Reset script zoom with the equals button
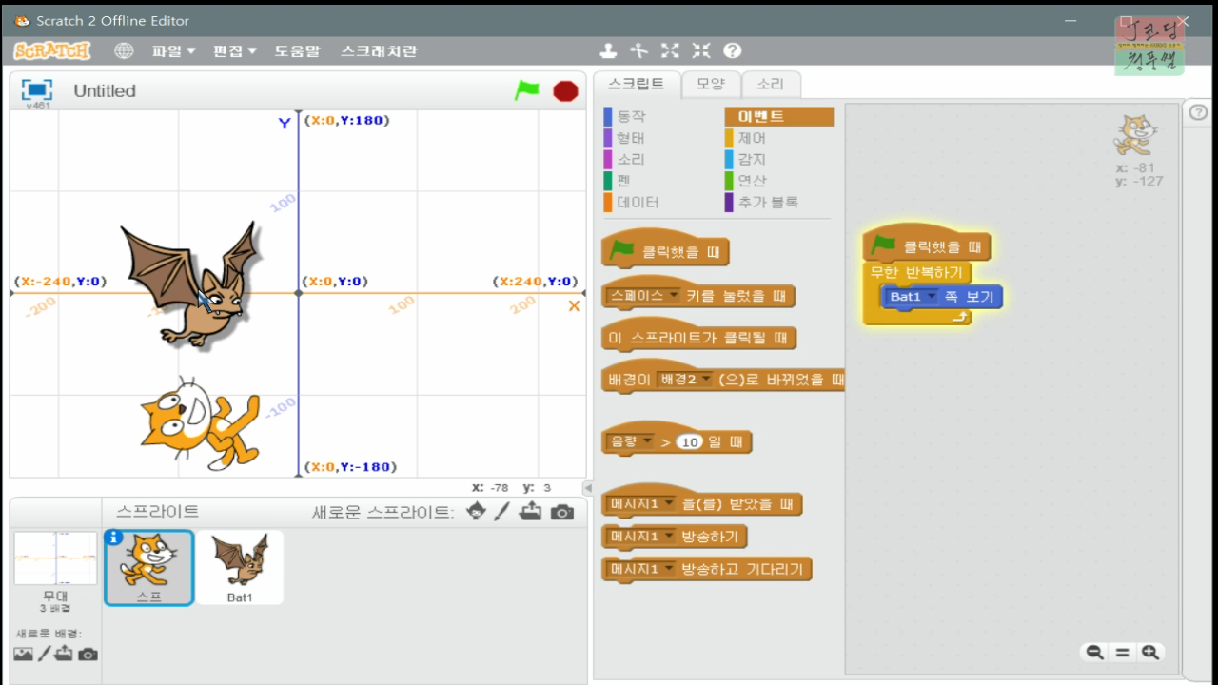The height and width of the screenshot is (685, 1218). click(1121, 653)
